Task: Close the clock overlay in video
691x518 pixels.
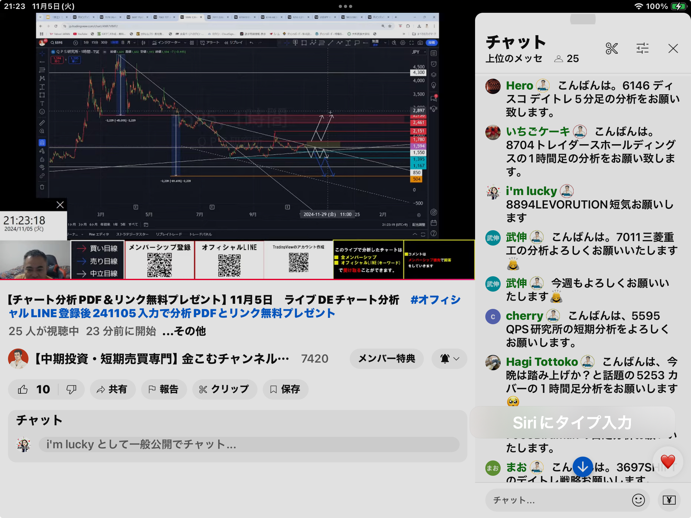Action: click(x=60, y=205)
